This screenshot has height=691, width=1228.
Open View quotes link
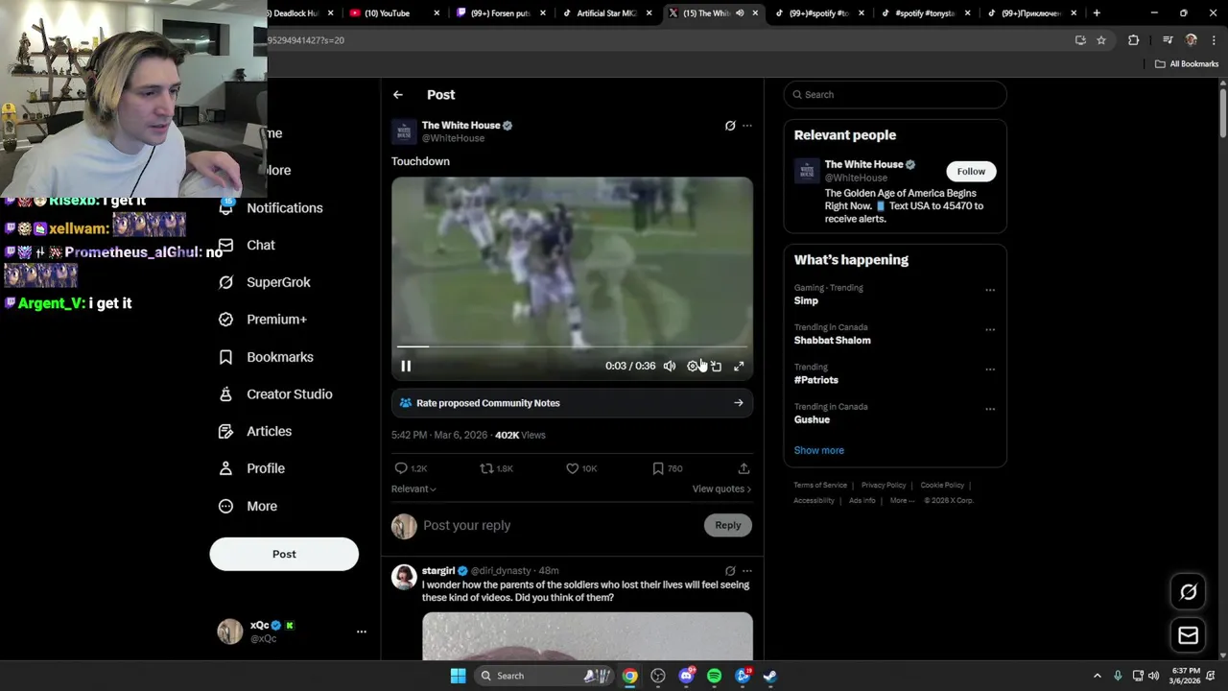(721, 488)
